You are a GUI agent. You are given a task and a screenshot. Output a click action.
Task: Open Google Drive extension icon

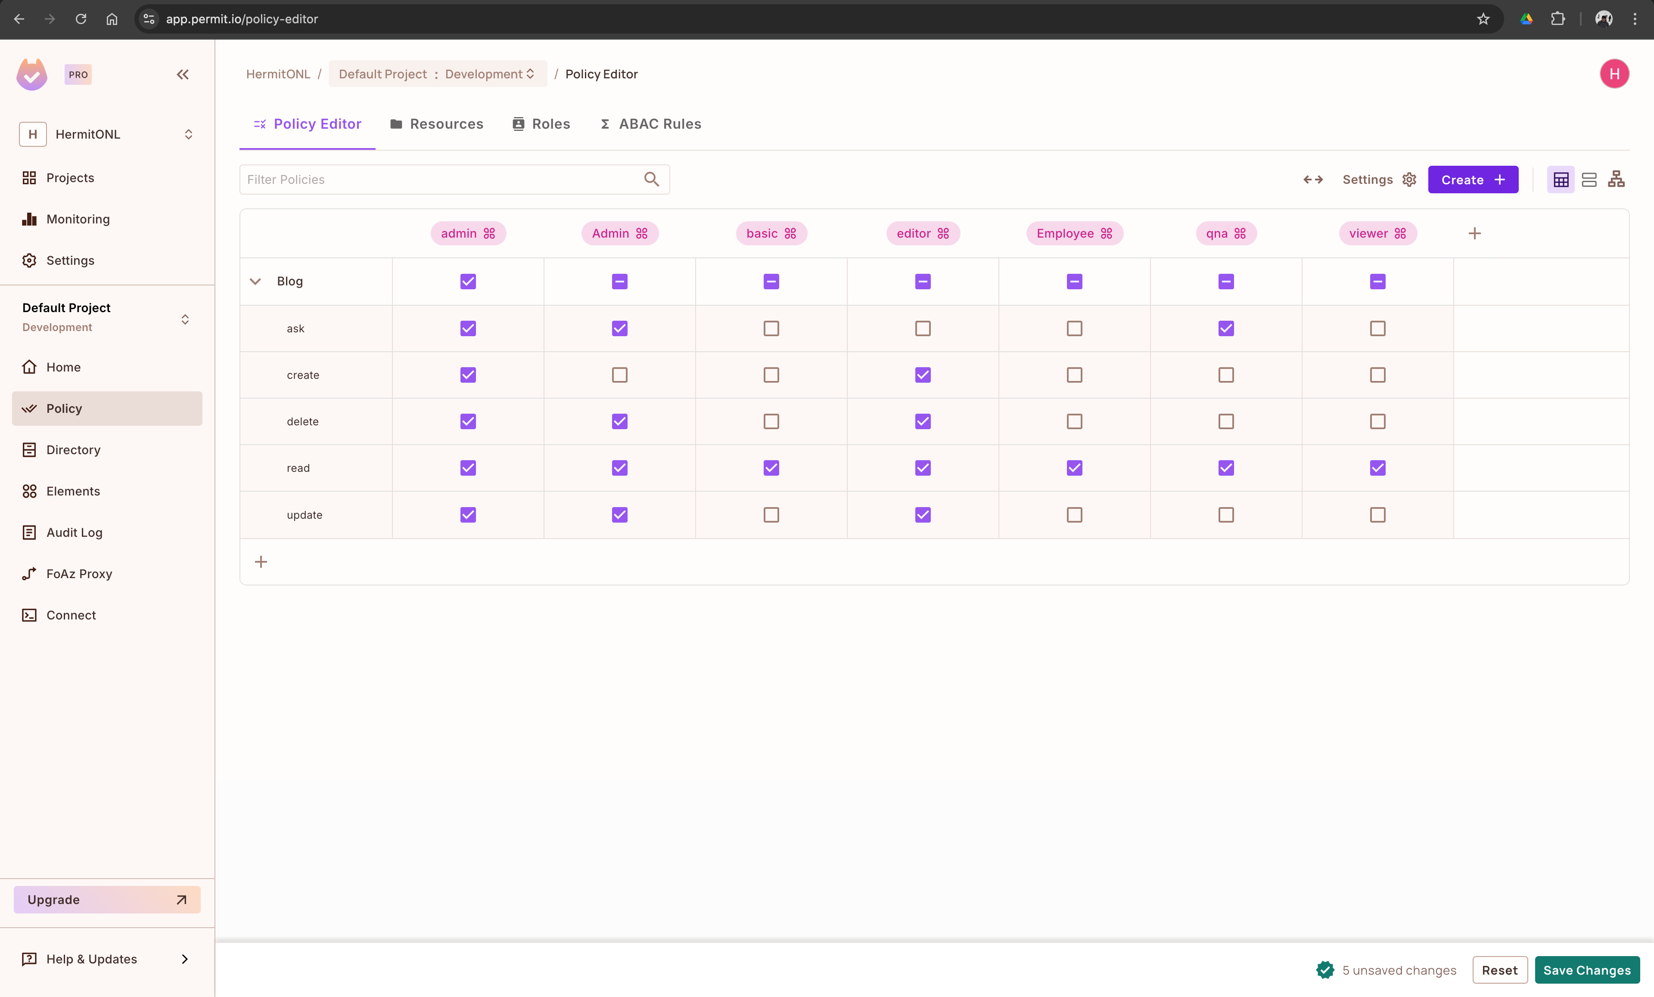pos(1527,19)
